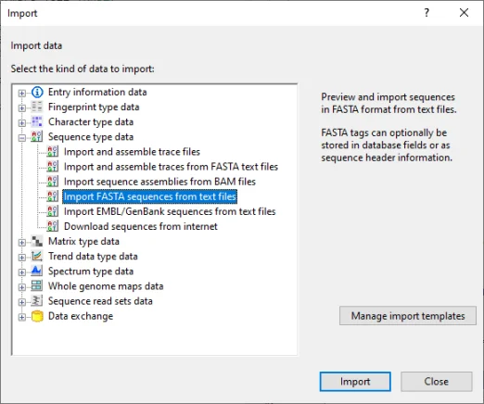This screenshot has height=404, width=484.
Task: Expand the Data exchange tree node
Action: click(21, 317)
